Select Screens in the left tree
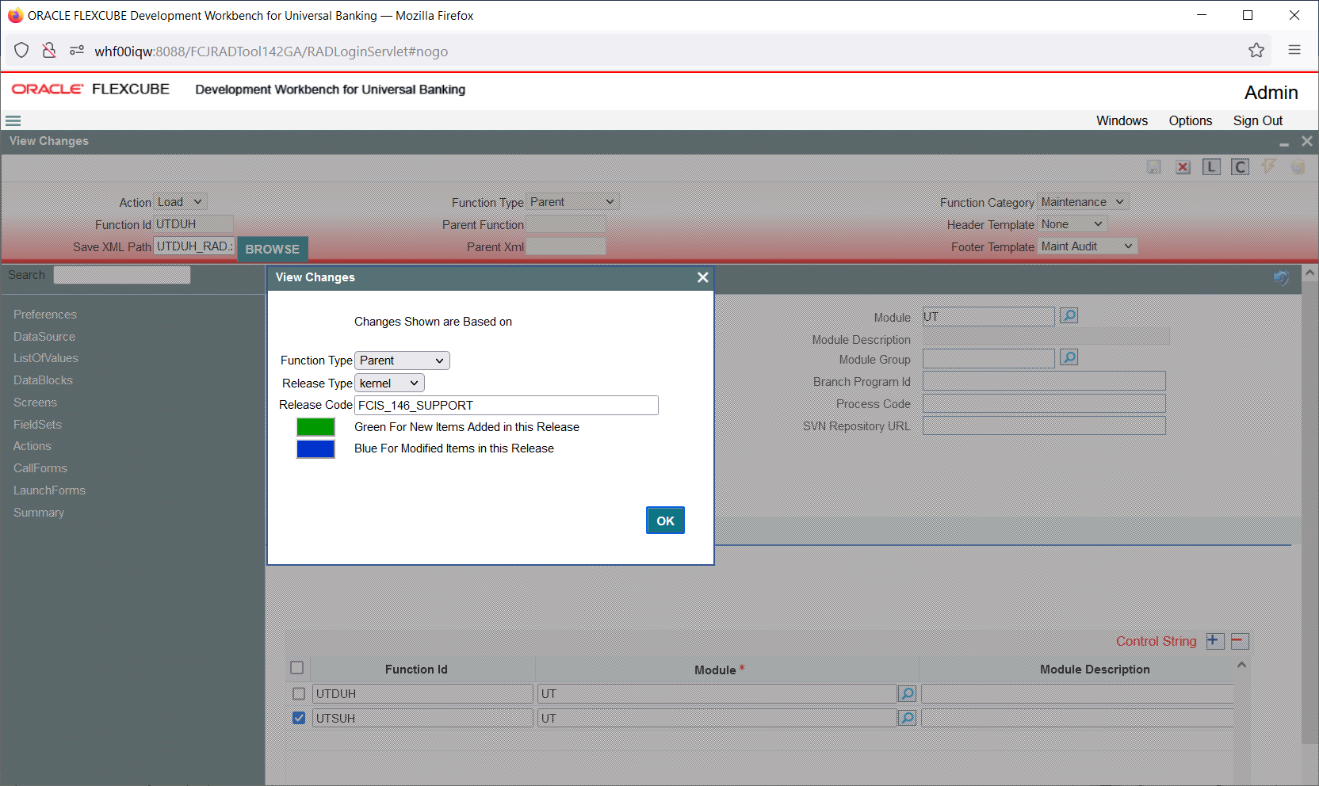This screenshot has height=786, width=1319. click(35, 403)
